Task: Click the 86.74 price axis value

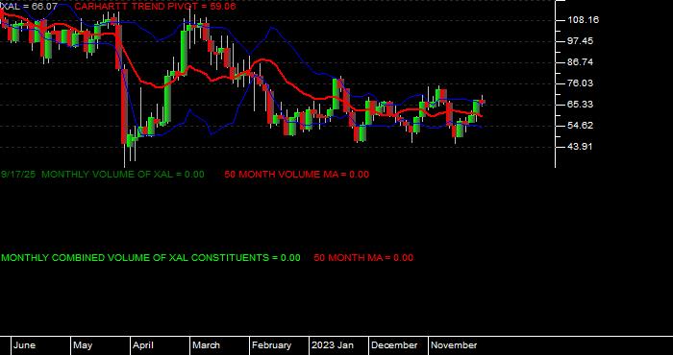Action: (581, 62)
